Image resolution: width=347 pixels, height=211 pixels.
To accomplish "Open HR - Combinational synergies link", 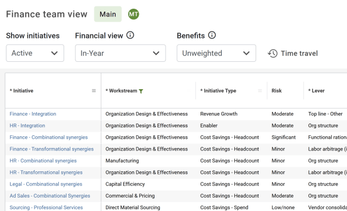I will (x=43, y=161).
